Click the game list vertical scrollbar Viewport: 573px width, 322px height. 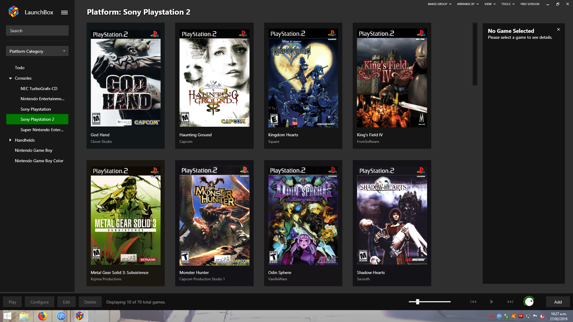pos(475,54)
